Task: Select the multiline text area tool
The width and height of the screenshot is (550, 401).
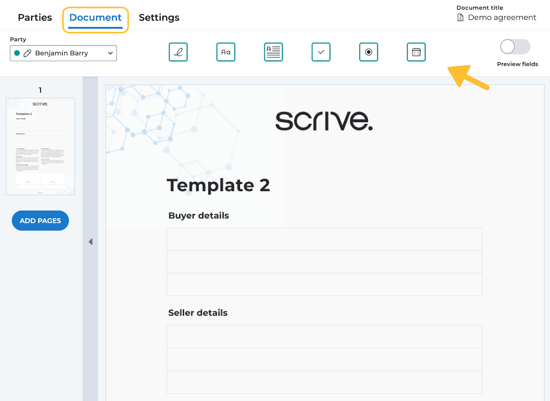Action: pyautogui.click(x=273, y=52)
